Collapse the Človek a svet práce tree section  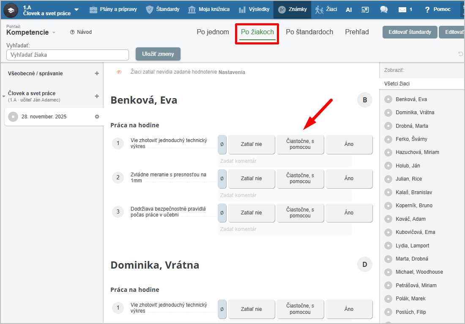(x=4, y=96)
